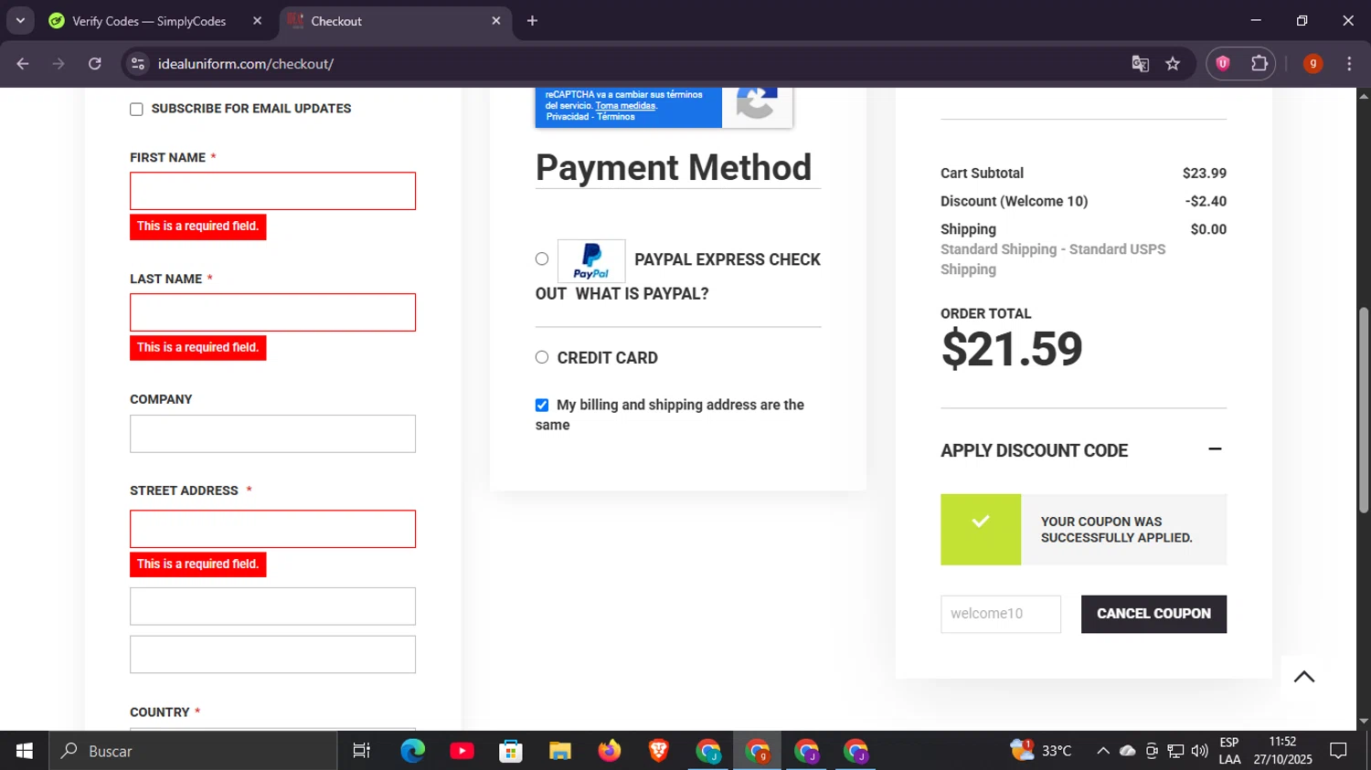Click the taskbar Buscar search box
1371x770 pixels.
[194, 751]
